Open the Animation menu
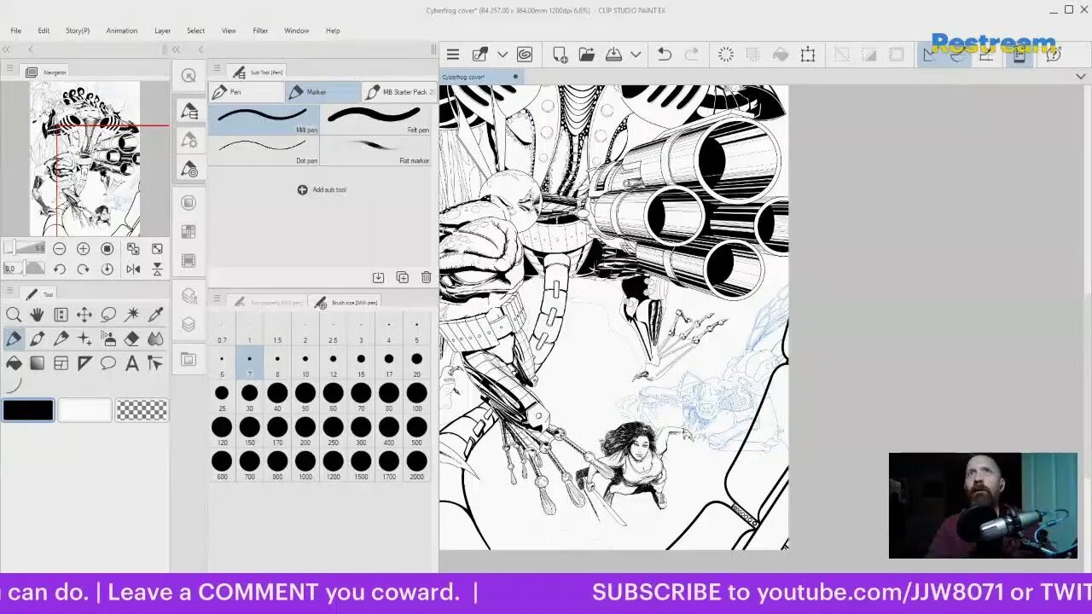Screen dimensions: 1092x614 click(122, 31)
